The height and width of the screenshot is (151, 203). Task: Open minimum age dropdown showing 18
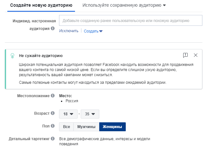68,114
